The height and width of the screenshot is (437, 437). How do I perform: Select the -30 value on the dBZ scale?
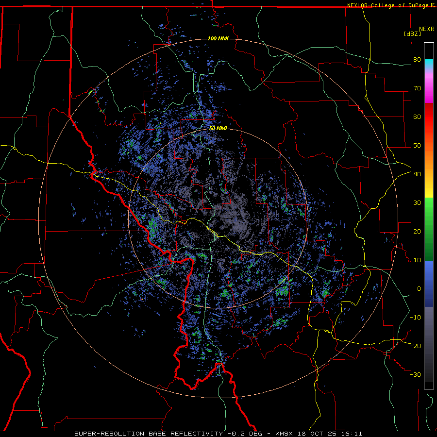coord(415,374)
